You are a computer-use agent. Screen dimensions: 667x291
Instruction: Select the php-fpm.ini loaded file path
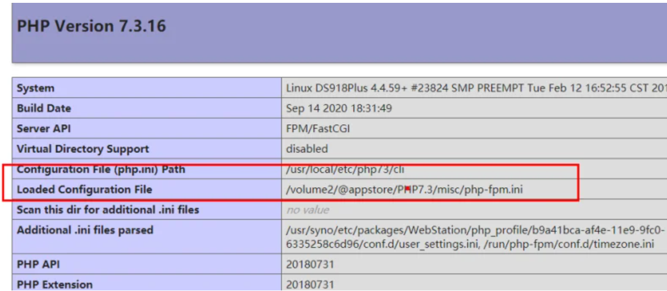click(x=405, y=189)
